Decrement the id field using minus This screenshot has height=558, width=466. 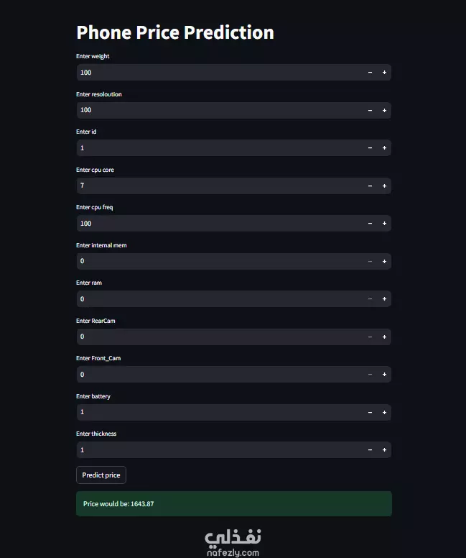point(370,147)
